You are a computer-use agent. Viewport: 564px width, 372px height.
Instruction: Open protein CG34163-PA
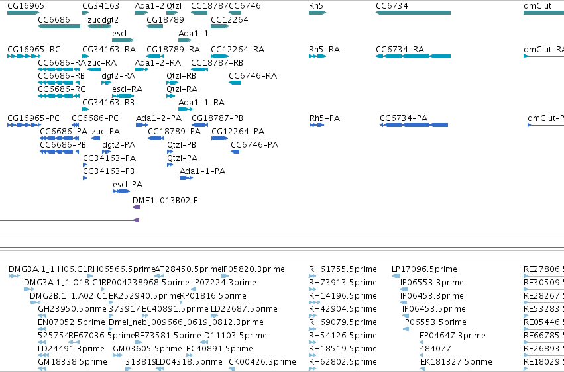coord(109,158)
